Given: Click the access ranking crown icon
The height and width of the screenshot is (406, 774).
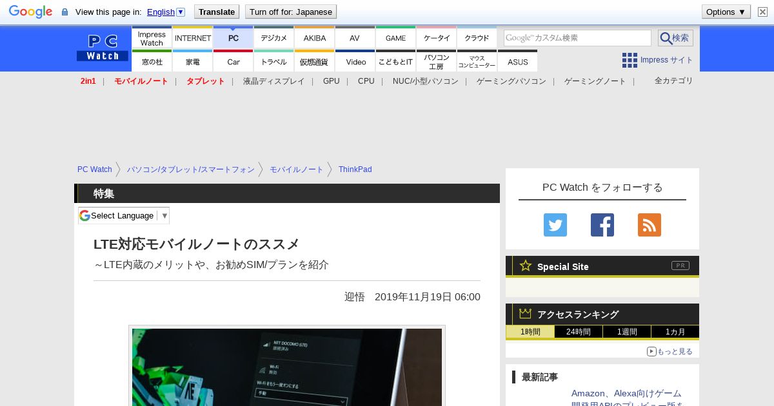Looking at the screenshot, I should [x=525, y=313].
